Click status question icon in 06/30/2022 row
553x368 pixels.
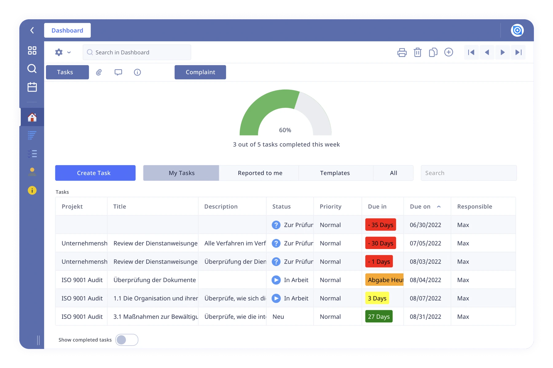coord(276,225)
